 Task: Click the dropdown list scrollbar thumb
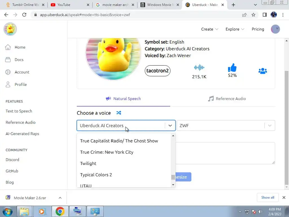coord(173,177)
